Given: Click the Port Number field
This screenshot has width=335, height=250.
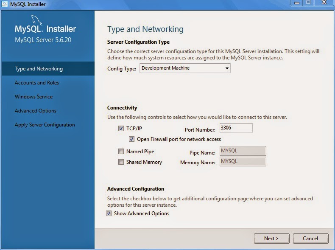Looking at the screenshot, I should [x=236, y=128].
